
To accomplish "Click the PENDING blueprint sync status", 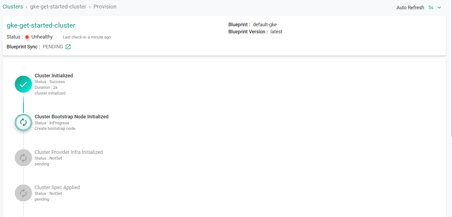I will pyautogui.click(x=53, y=47).
